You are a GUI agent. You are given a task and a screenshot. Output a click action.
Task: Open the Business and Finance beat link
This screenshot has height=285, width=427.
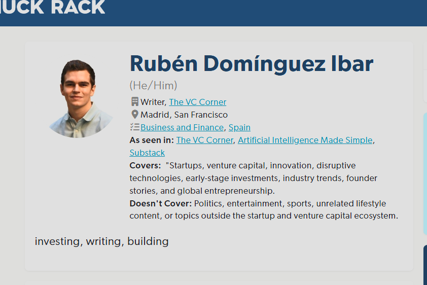182,127
